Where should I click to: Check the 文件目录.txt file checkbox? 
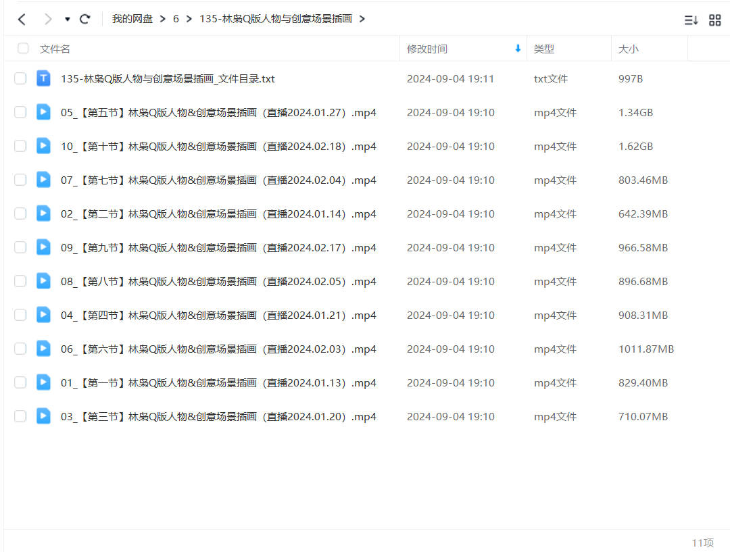[20, 78]
